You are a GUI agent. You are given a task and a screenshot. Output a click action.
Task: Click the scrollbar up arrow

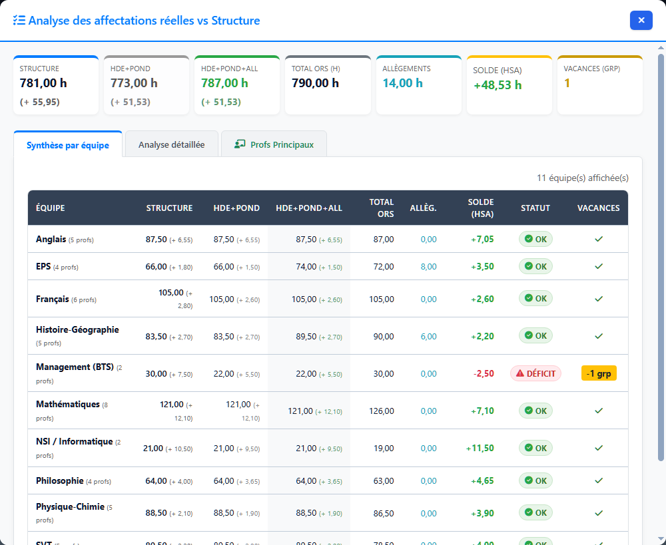click(x=661, y=47)
